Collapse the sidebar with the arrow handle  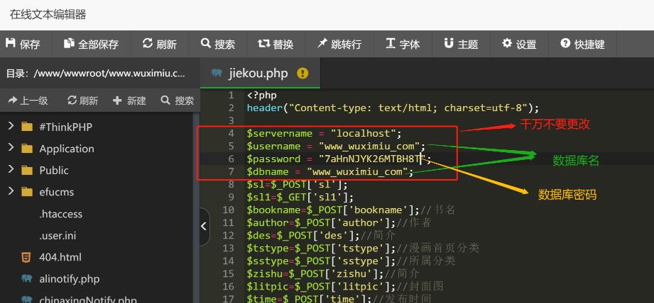205,227
